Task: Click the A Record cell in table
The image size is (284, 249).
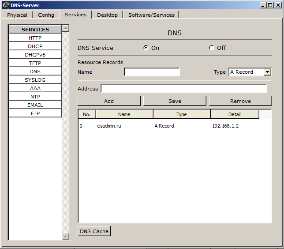Action: click(x=164, y=126)
